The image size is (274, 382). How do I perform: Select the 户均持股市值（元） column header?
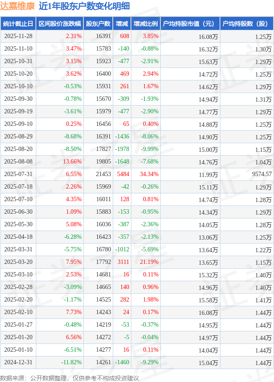pos(190,24)
